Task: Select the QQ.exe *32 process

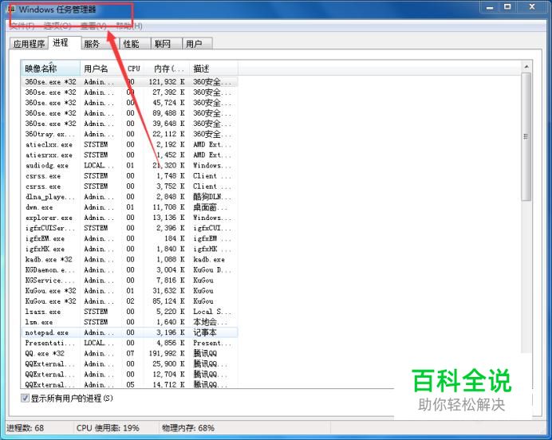Action: coord(129,353)
